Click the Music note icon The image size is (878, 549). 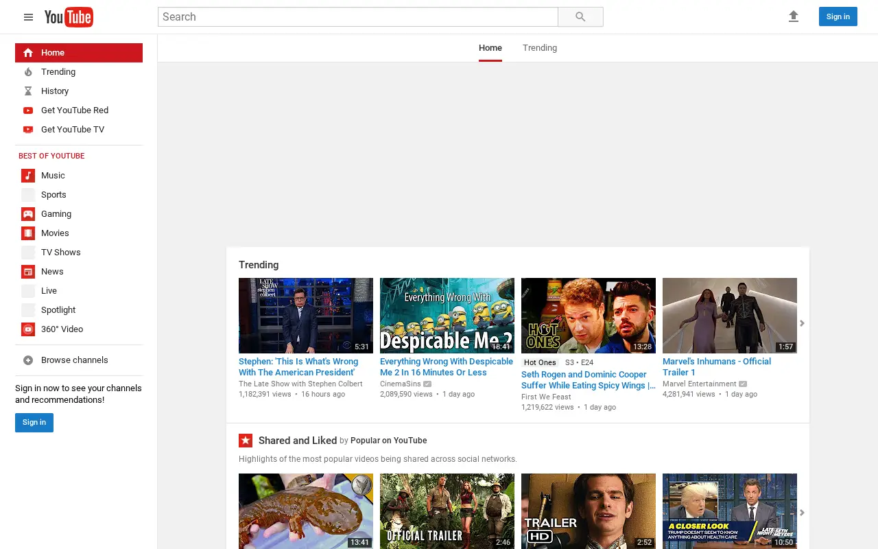tap(28, 176)
